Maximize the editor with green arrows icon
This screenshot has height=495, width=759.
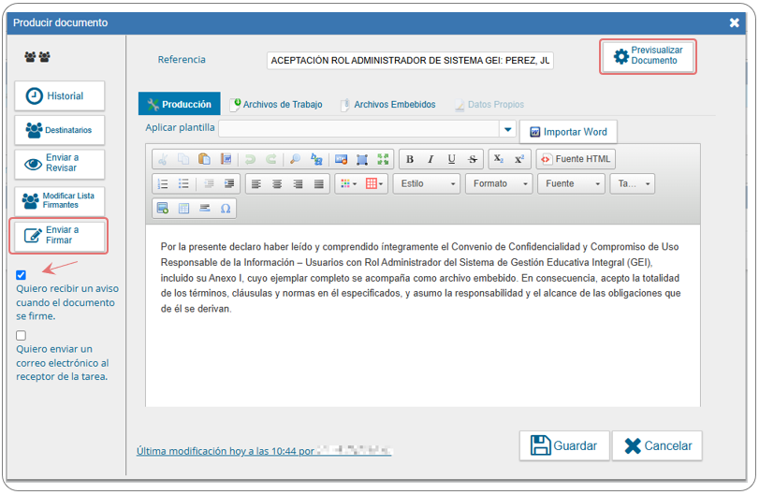(383, 159)
